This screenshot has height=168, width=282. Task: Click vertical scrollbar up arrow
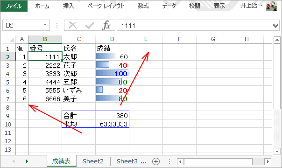click(277, 40)
